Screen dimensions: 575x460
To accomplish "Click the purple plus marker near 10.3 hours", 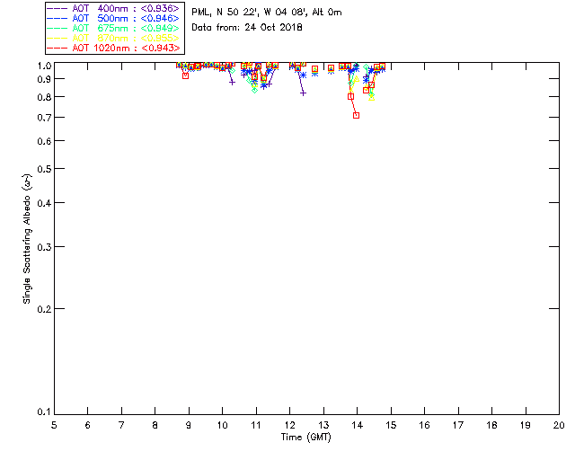I will point(232,82).
